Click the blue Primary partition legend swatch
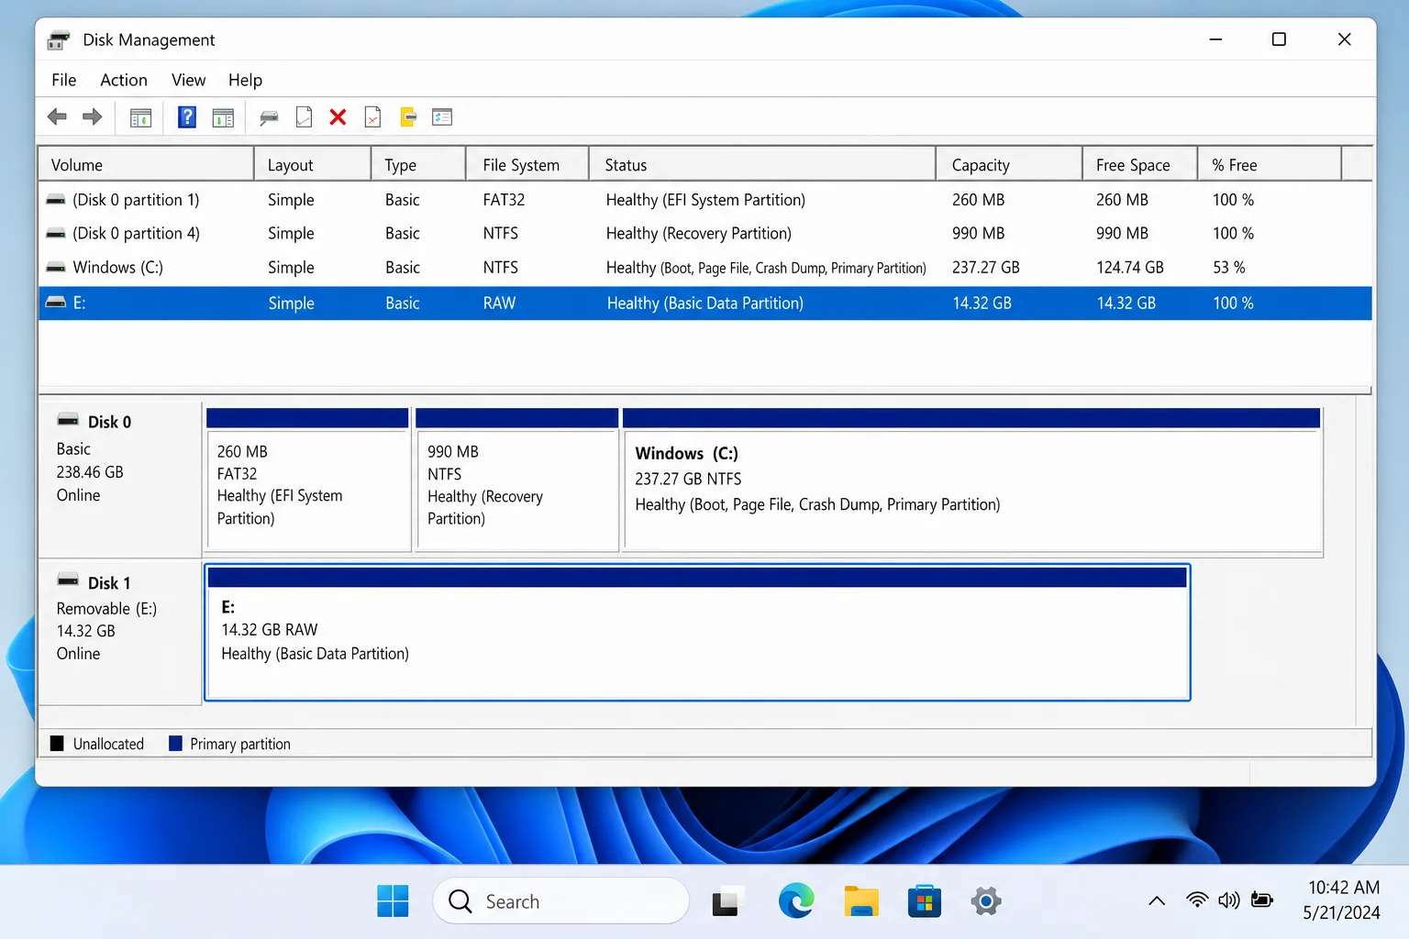The image size is (1409, 939). [175, 744]
